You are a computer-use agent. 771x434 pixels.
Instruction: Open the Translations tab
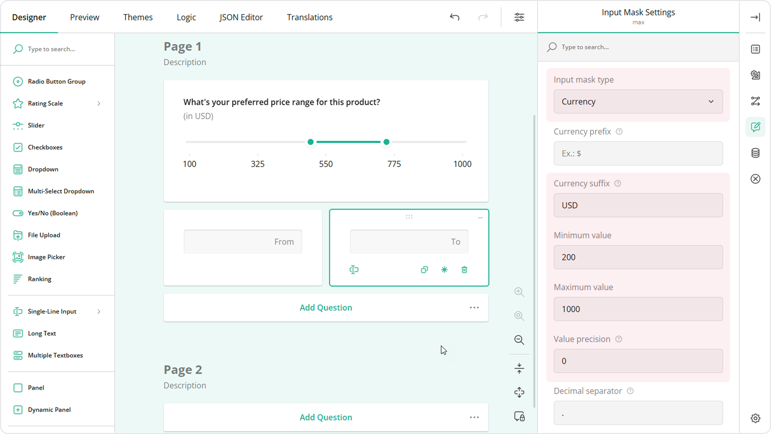(310, 17)
